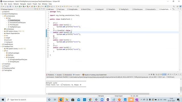Click the Debug toolbar icon

[x=16, y=7]
